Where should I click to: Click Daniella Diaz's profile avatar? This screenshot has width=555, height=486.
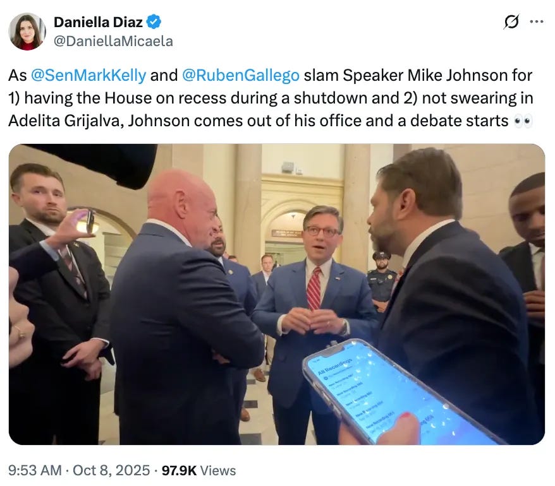pyautogui.click(x=27, y=32)
